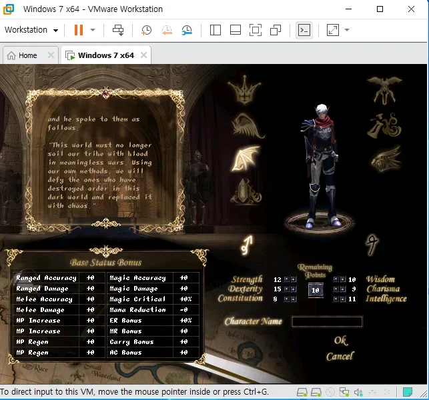The image size is (429, 400).
Task: Click the stretch guest display icon
Action: [x=333, y=30]
